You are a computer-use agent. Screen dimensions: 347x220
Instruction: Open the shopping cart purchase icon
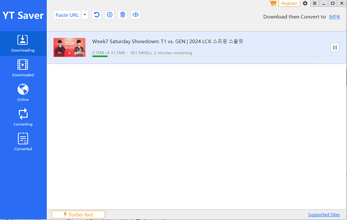273,3
